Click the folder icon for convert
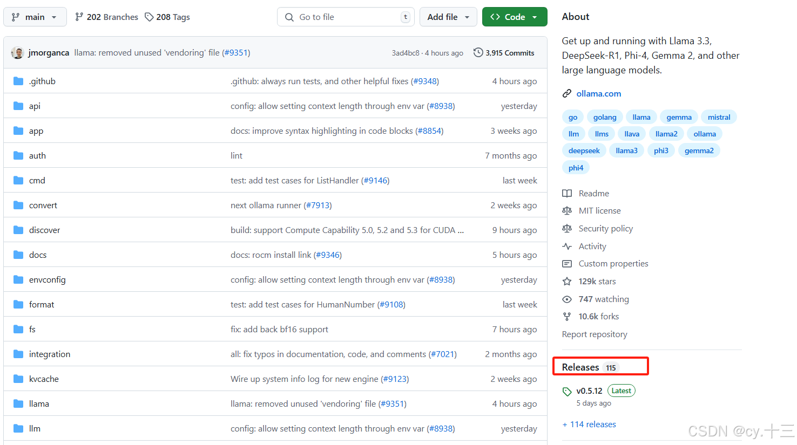797x445 pixels. point(18,206)
